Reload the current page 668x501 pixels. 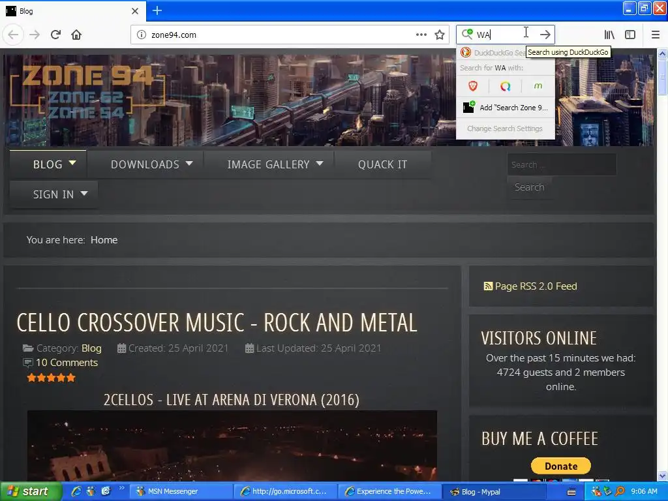click(x=55, y=35)
